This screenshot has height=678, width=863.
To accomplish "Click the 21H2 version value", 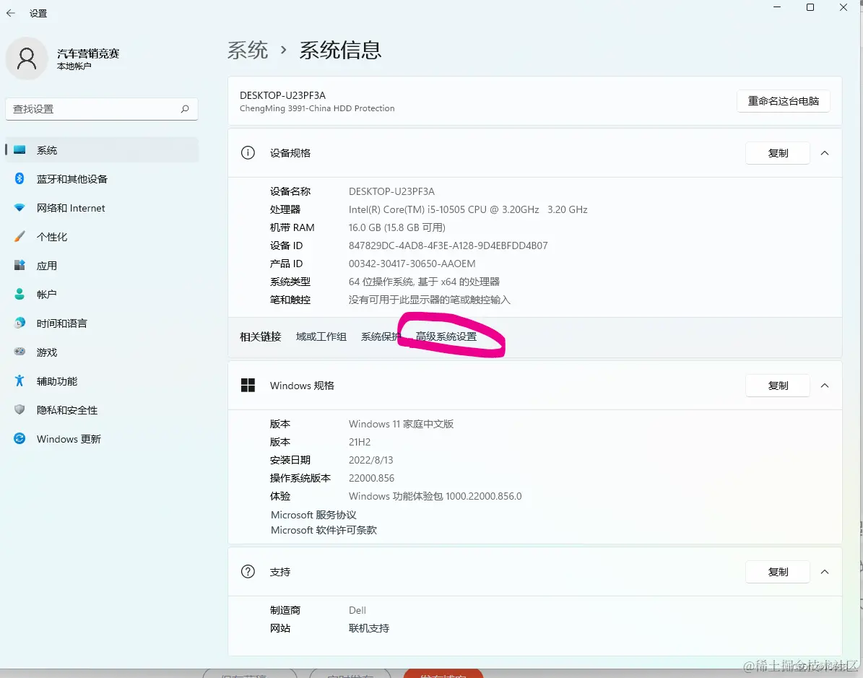I will pos(360,442).
